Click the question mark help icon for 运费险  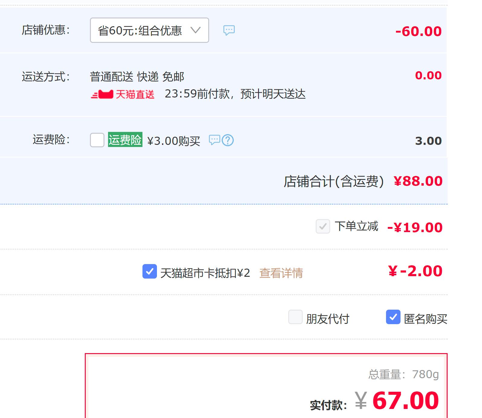[x=228, y=140]
